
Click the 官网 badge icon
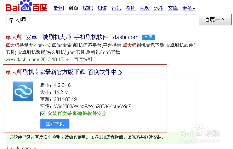coord(148,37)
